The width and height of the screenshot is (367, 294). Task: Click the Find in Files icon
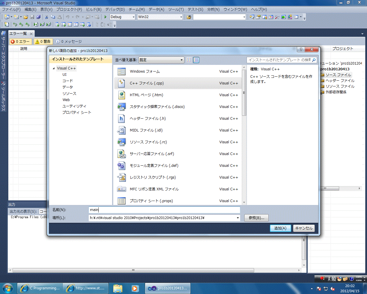pos(189,17)
